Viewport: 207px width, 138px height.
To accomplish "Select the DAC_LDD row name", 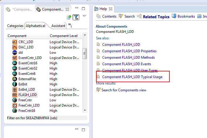I will [x=26, y=47].
